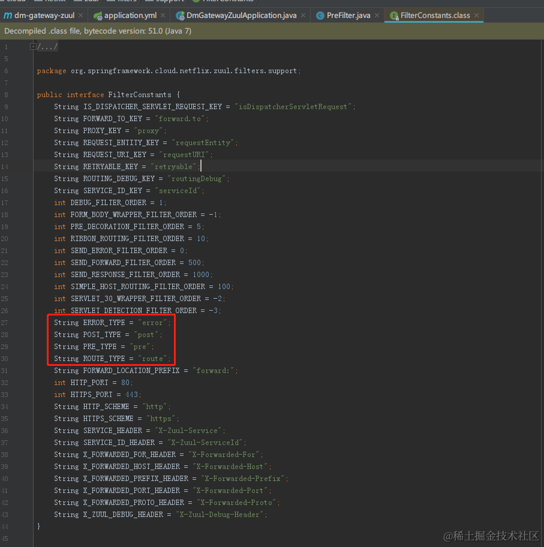Screen dimensions: 544x547
Task: Click the HTTPS_PORT constant
Action: point(91,395)
